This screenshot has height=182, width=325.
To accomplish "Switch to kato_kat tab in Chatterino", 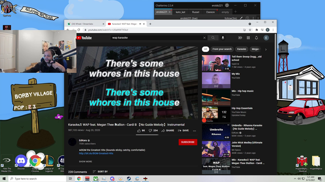I will [x=180, y=12].
